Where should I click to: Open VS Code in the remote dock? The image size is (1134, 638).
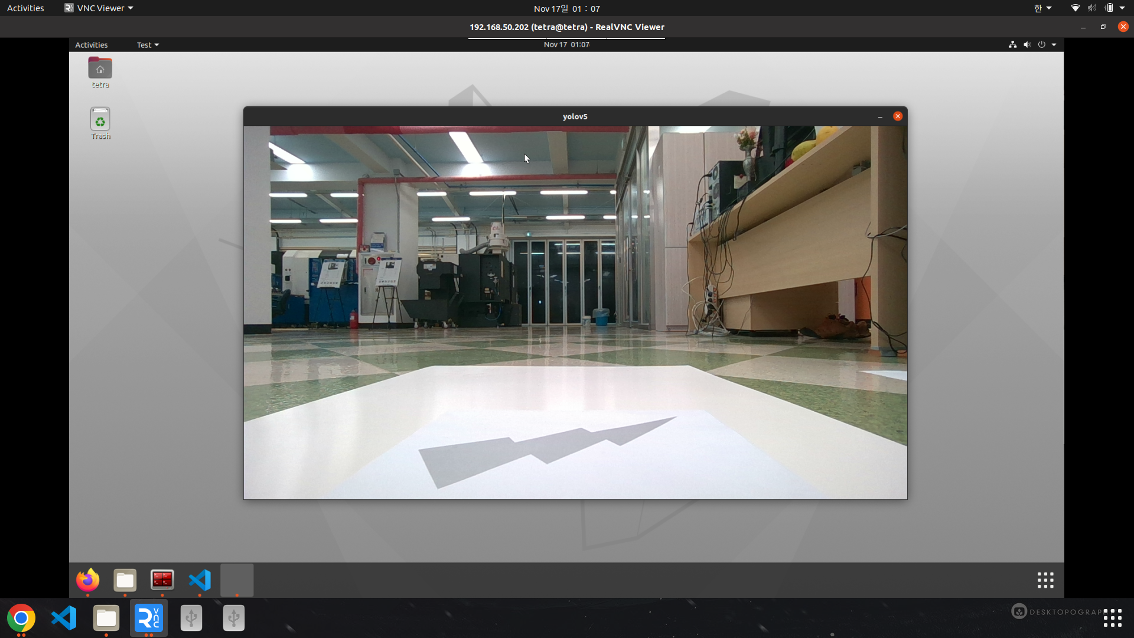click(x=200, y=580)
